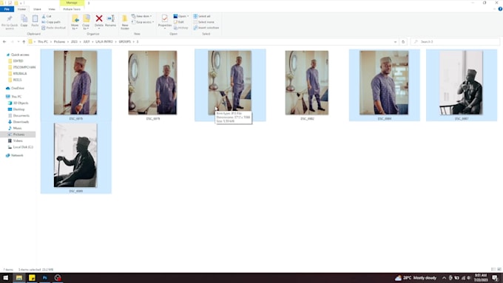Open the yellow Sticky Notes taskbar icon

pyautogui.click(x=32, y=278)
